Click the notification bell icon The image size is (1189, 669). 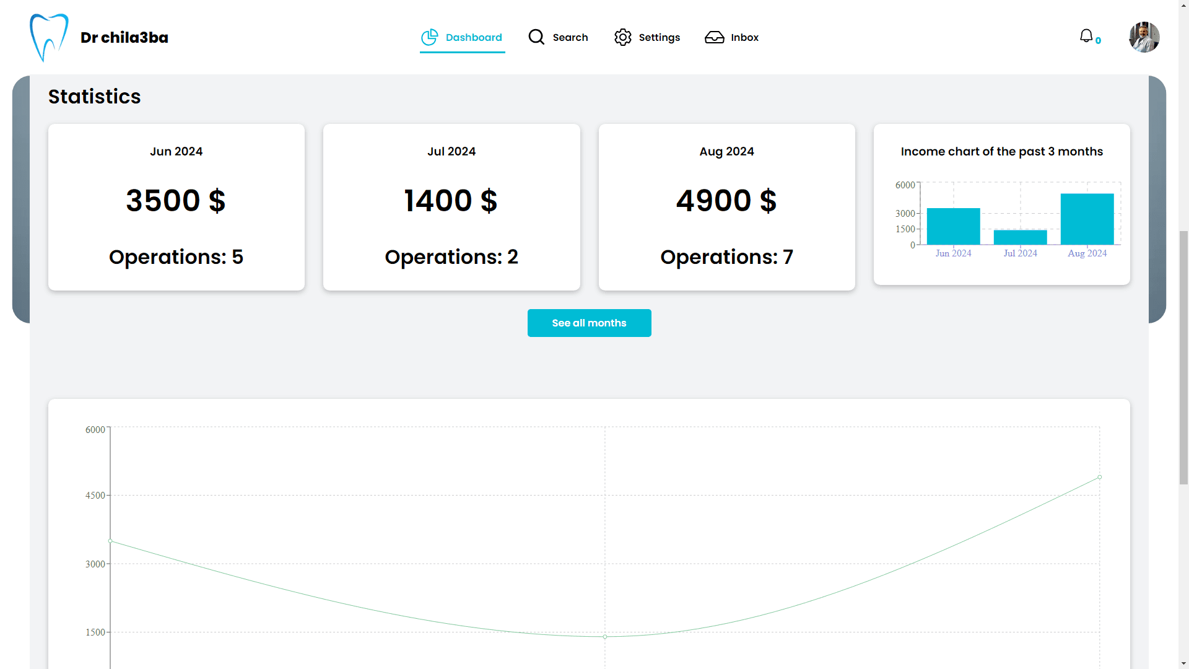click(1086, 35)
